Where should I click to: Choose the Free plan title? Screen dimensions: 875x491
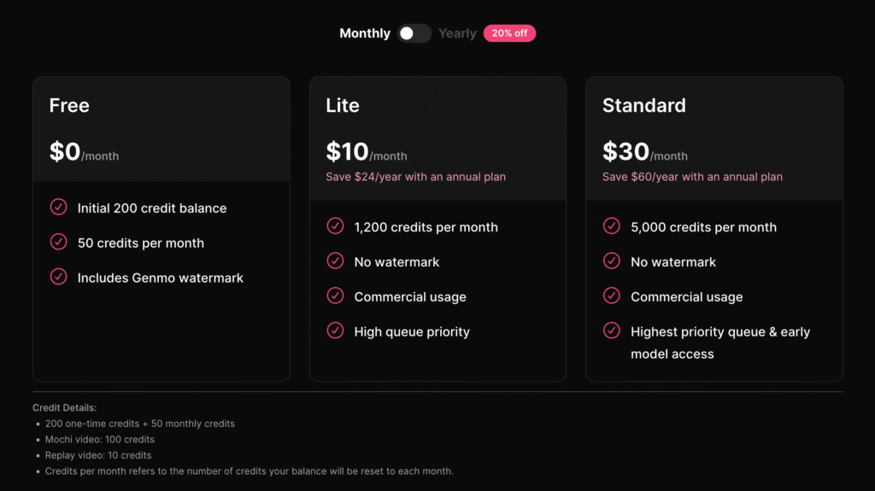[x=69, y=105]
